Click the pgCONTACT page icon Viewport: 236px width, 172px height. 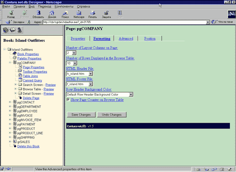click(x=15, y=102)
